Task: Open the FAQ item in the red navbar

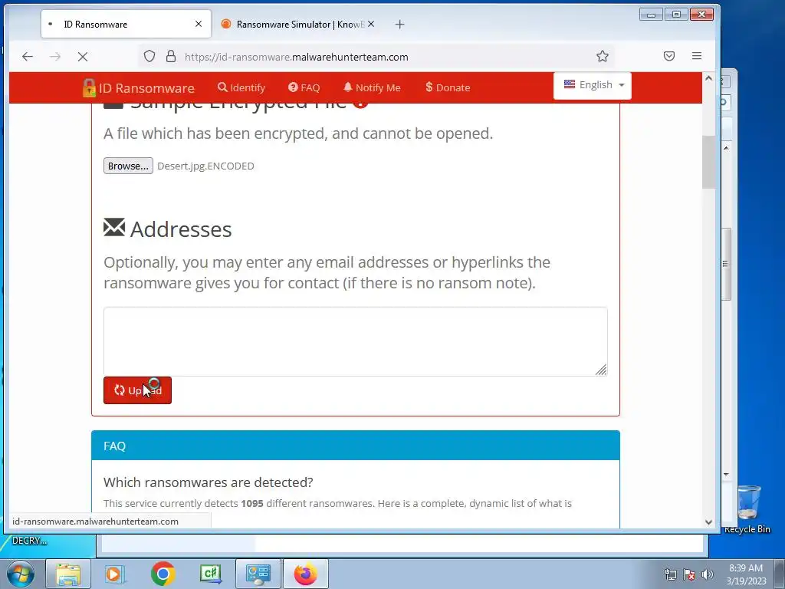Action: click(x=304, y=87)
